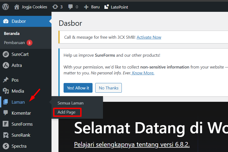This screenshot has width=228, height=152.
Task: Click the No Thanks button
Action: click(x=108, y=88)
